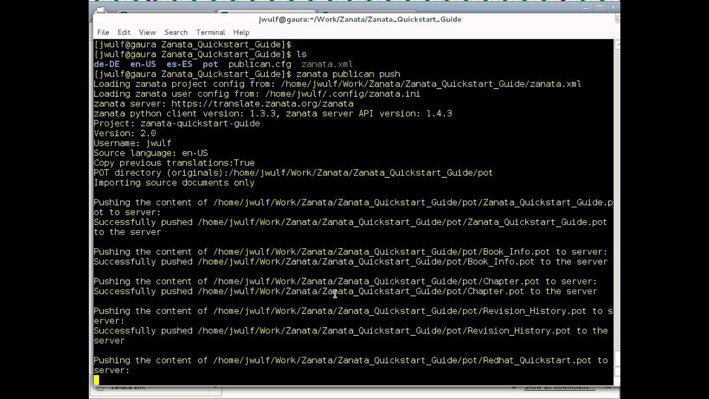This screenshot has height=399, width=709.
Task: Click 'Successfully pushed' Book_Info.pot line
Action: click(x=351, y=262)
